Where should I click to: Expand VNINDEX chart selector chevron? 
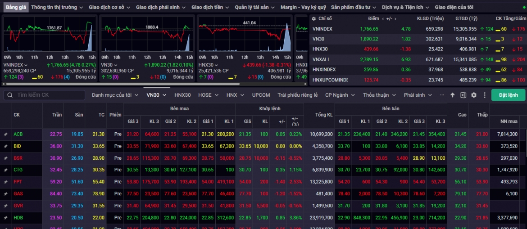point(26,65)
